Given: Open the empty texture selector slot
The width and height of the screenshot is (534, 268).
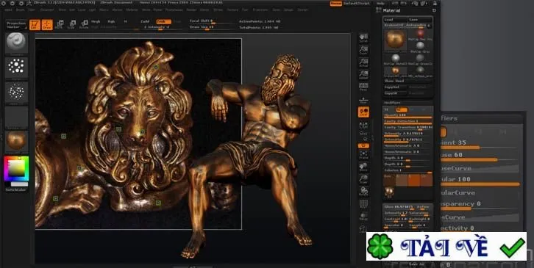Looking at the screenshot, I should click(x=16, y=117).
